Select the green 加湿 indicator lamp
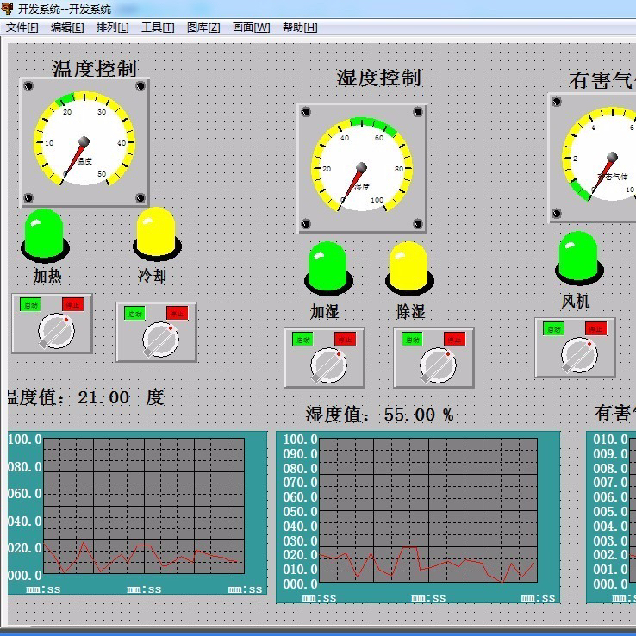 tap(328, 268)
